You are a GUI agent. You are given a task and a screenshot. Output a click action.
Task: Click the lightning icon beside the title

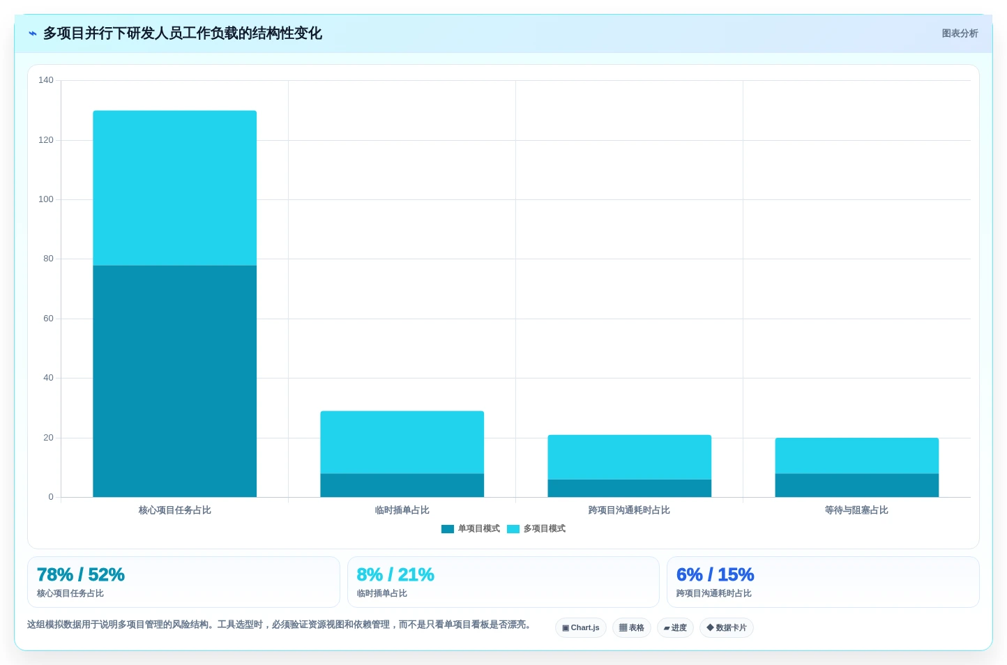pyautogui.click(x=32, y=33)
